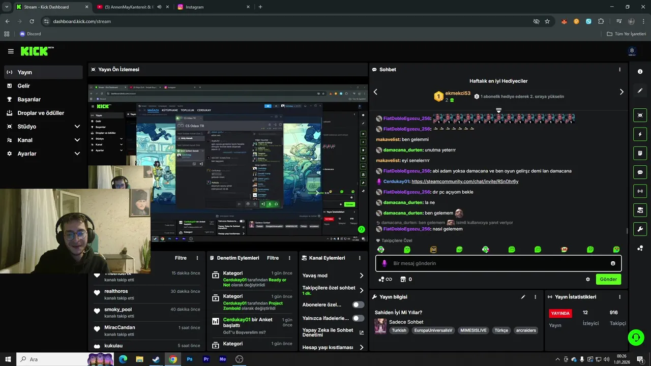Open Chrome extensions puzzle icon
This screenshot has height=366, width=651.
[601, 21]
